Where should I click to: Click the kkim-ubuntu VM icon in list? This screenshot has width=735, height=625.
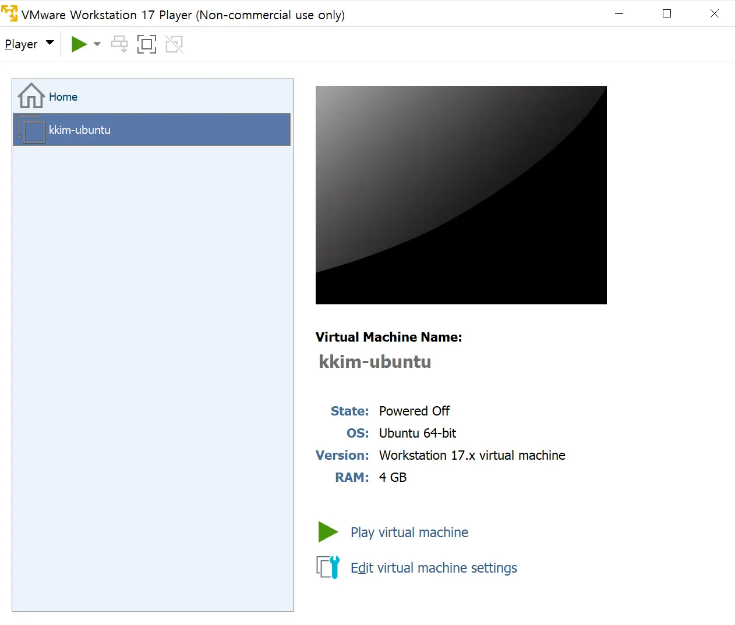pos(31,130)
